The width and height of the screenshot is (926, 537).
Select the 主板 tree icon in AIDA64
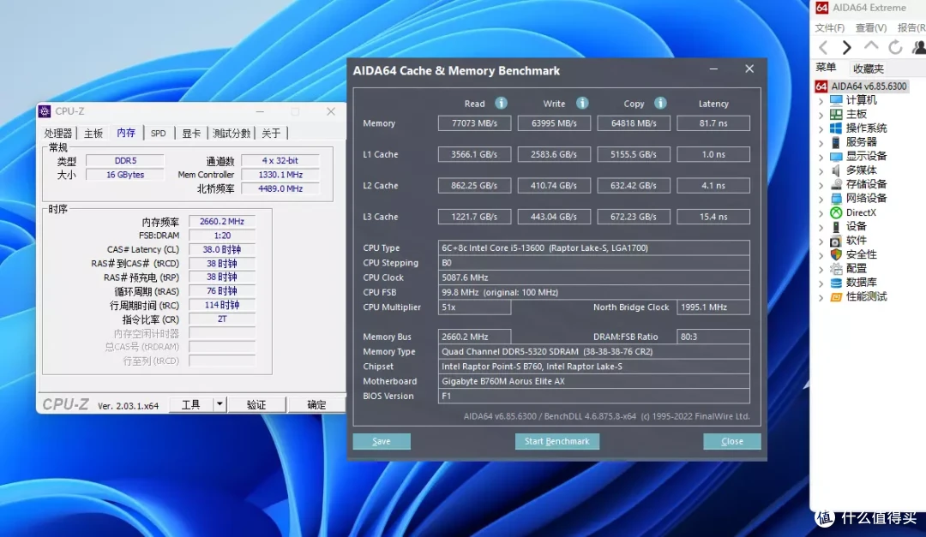coord(836,115)
